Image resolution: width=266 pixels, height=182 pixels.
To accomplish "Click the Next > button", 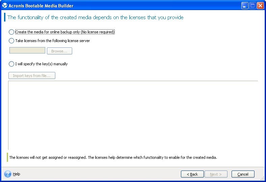I will pos(216,174).
